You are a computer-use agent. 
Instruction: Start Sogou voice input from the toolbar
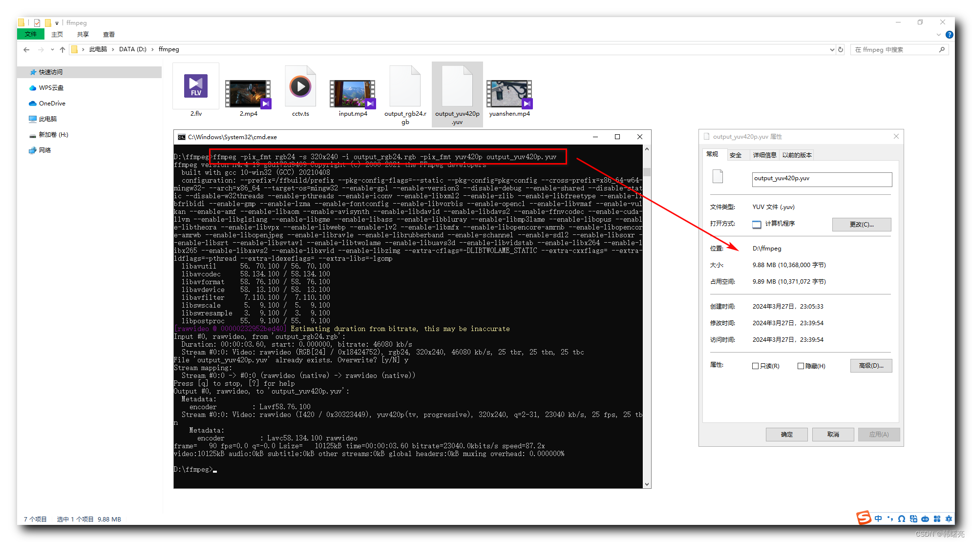click(925, 519)
